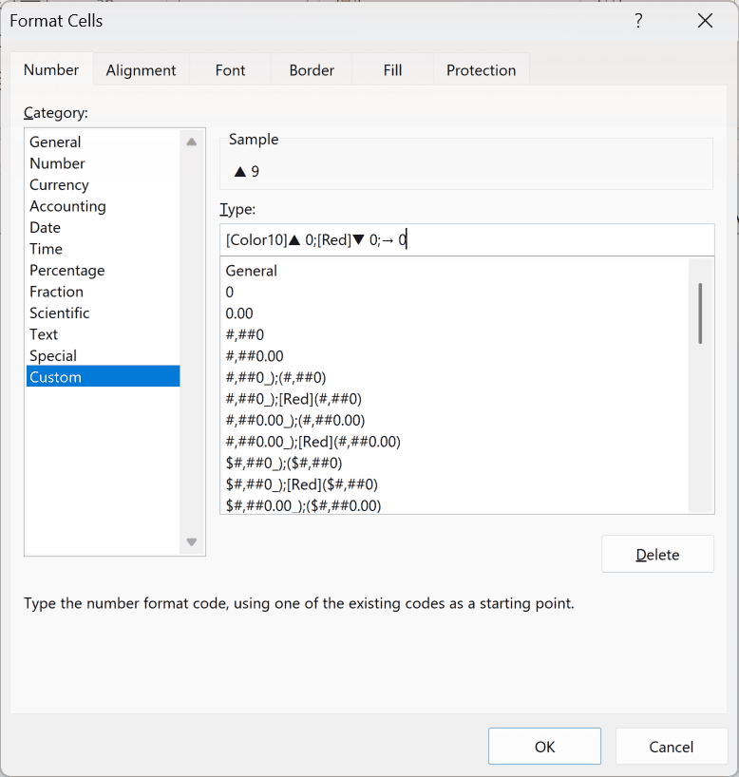Select format code 0 in Type list
Viewport: 739px width, 777px height.
coord(454,292)
